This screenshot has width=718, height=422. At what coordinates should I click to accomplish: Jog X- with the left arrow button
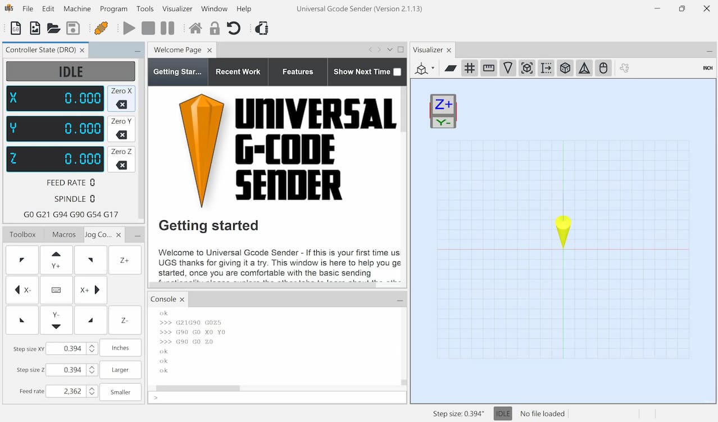(22, 290)
